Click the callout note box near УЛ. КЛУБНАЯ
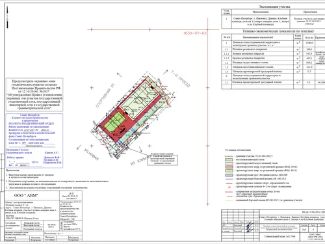 (x=162, y=160)
